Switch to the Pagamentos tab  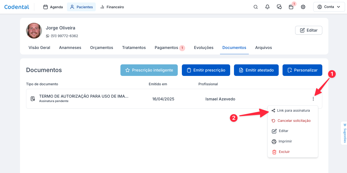tap(167, 48)
